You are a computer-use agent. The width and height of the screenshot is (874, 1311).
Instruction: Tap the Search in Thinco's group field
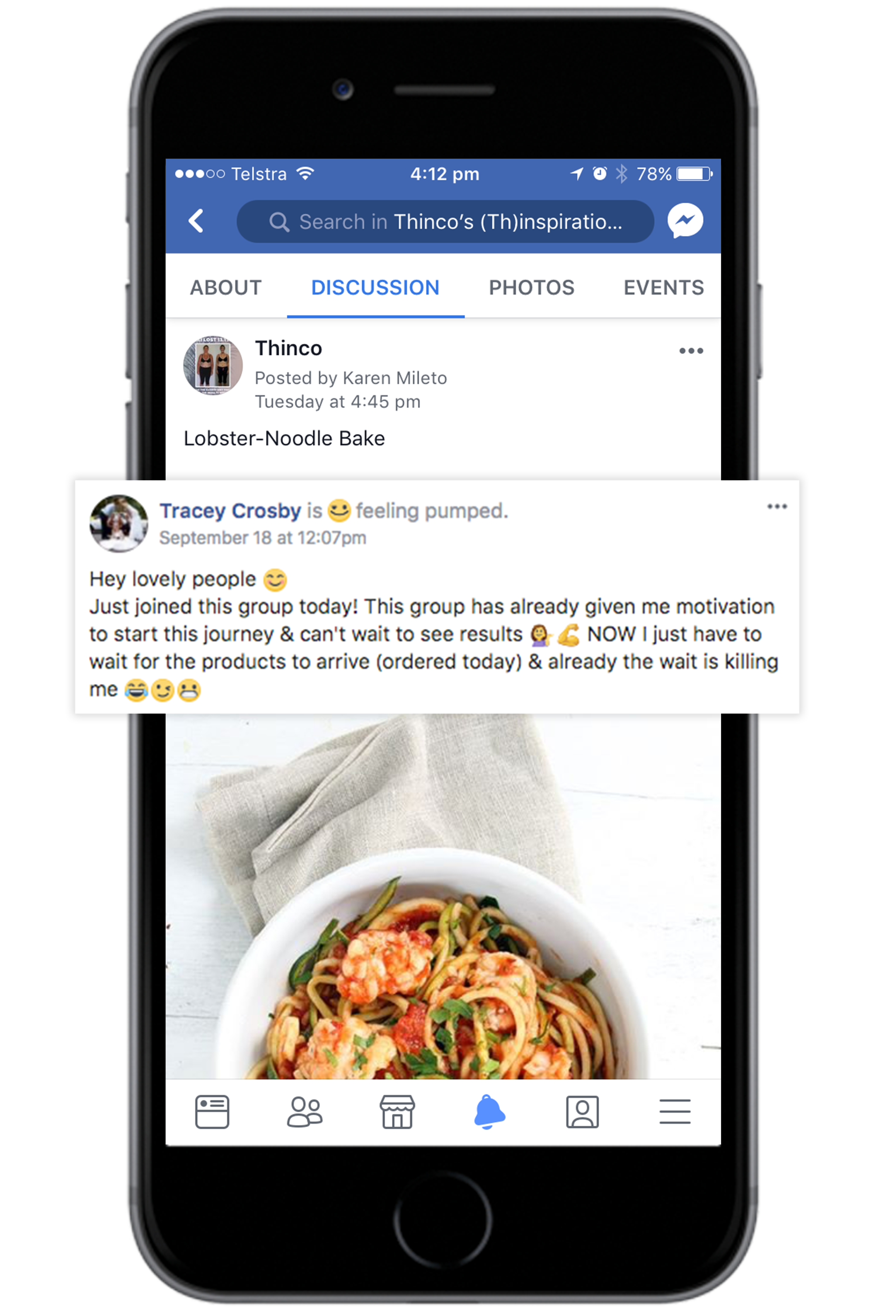point(445,221)
